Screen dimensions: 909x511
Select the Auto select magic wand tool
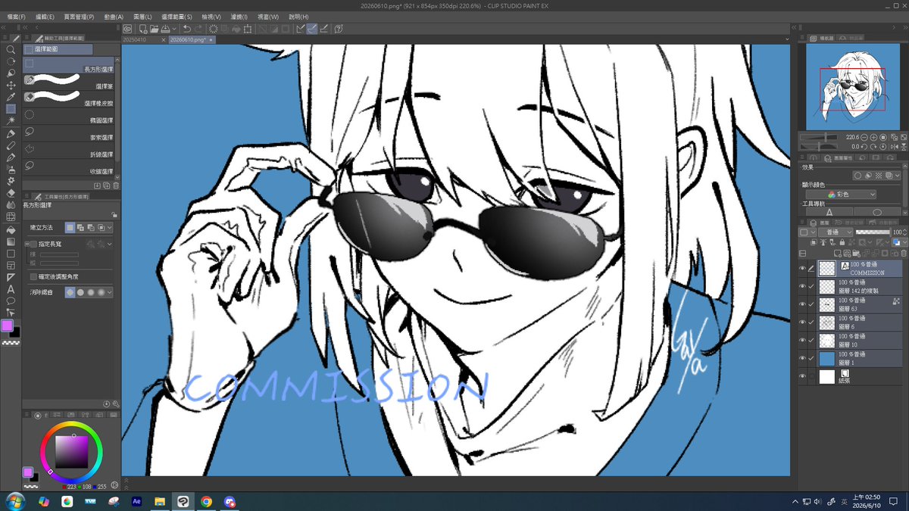coord(11,120)
